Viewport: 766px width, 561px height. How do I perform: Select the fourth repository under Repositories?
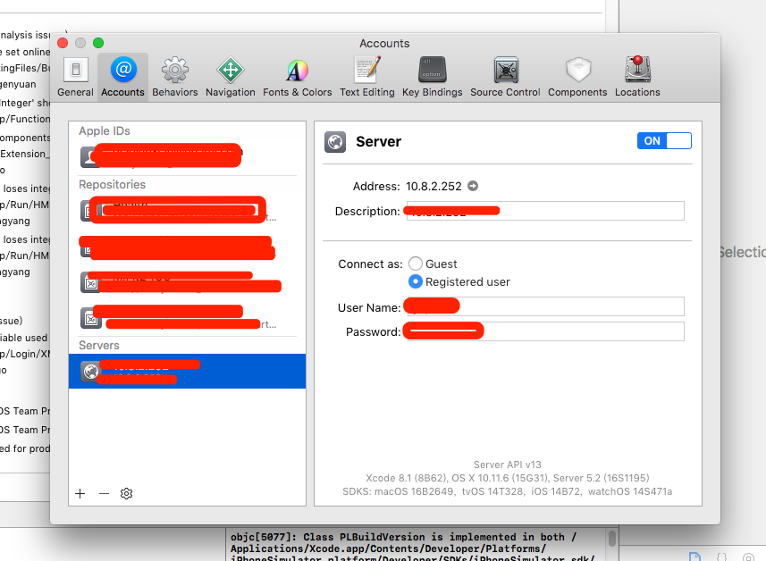pos(187,317)
